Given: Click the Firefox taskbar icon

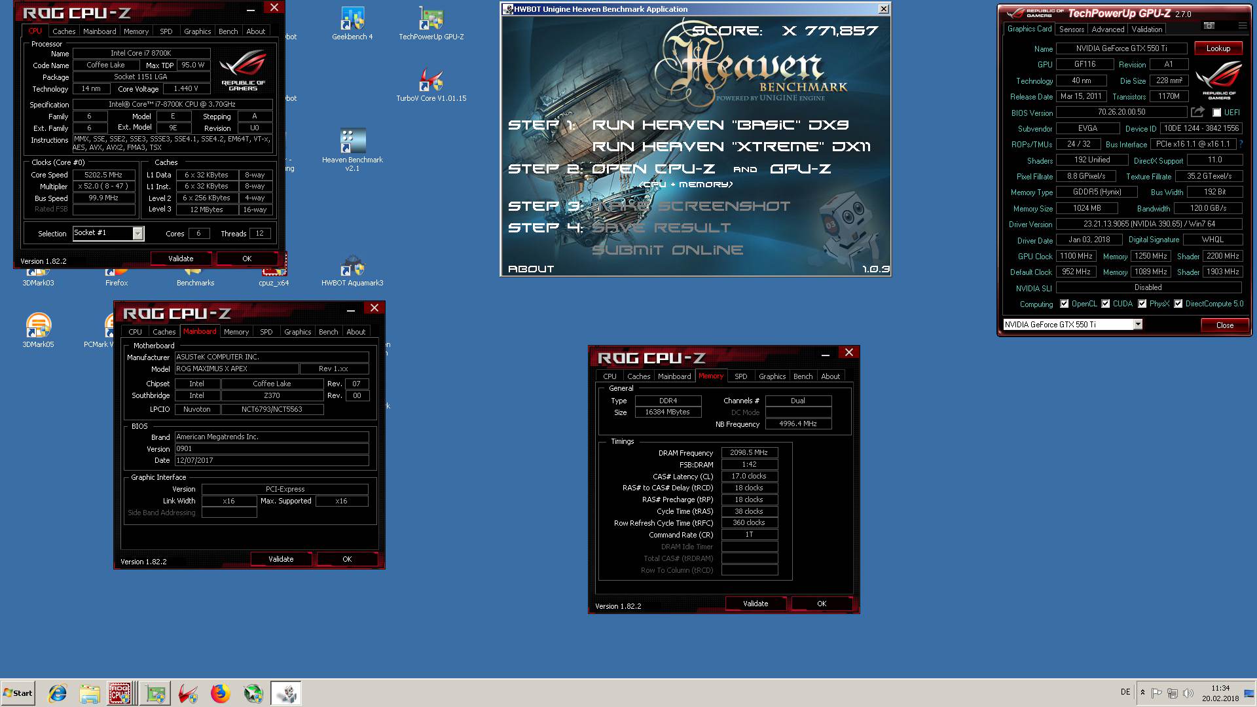Looking at the screenshot, I should (x=221, y=693).
